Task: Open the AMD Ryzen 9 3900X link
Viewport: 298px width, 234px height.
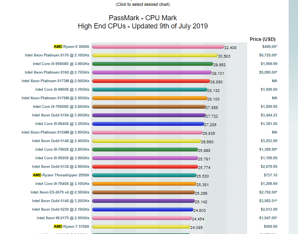Action: [x=71, y=47]
